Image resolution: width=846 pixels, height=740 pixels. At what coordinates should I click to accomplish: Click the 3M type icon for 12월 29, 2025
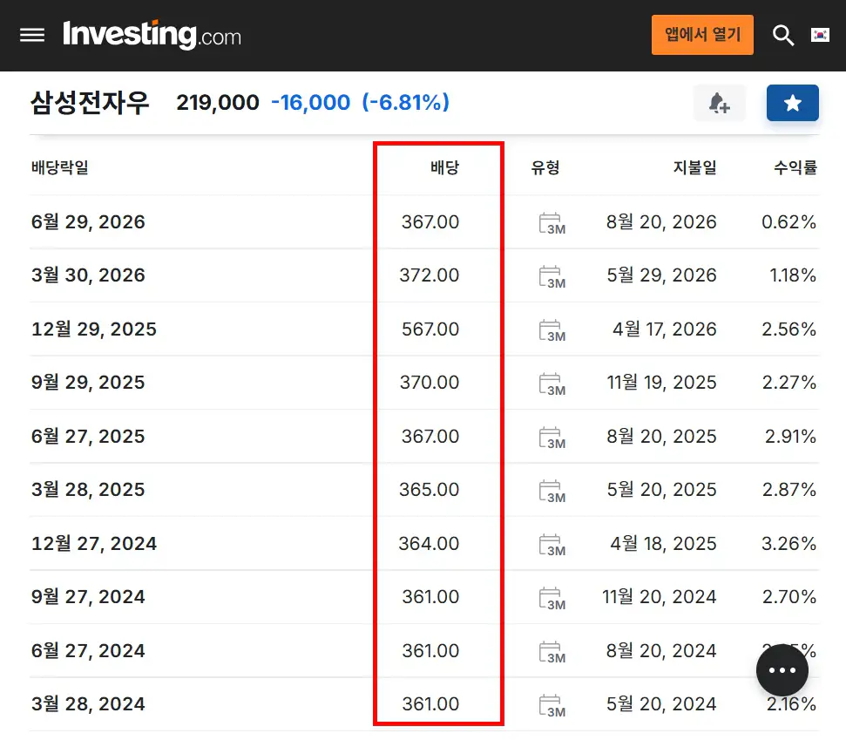tap(552, 329)
